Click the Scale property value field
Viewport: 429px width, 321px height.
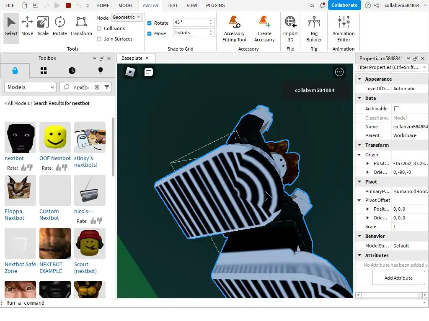point(410,227)
